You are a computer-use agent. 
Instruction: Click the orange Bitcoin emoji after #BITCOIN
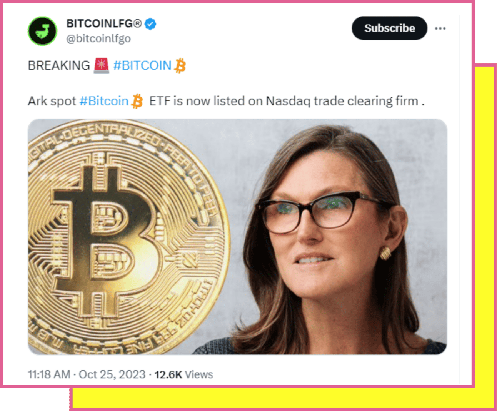180,65
